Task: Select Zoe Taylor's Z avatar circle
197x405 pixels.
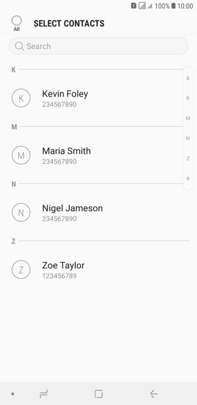Action: click(x=21, y=270)
